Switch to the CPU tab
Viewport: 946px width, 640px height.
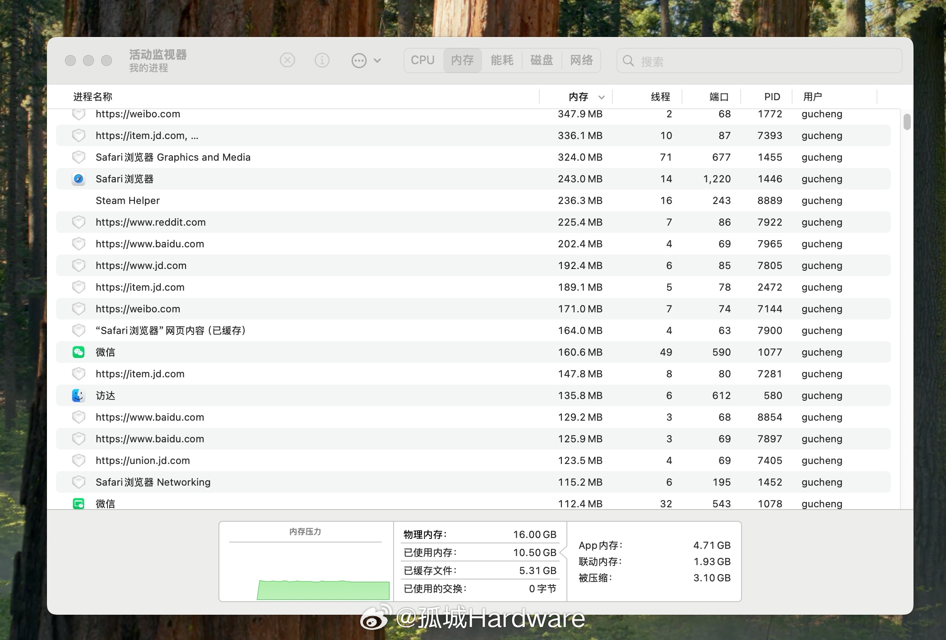point(423,60)
